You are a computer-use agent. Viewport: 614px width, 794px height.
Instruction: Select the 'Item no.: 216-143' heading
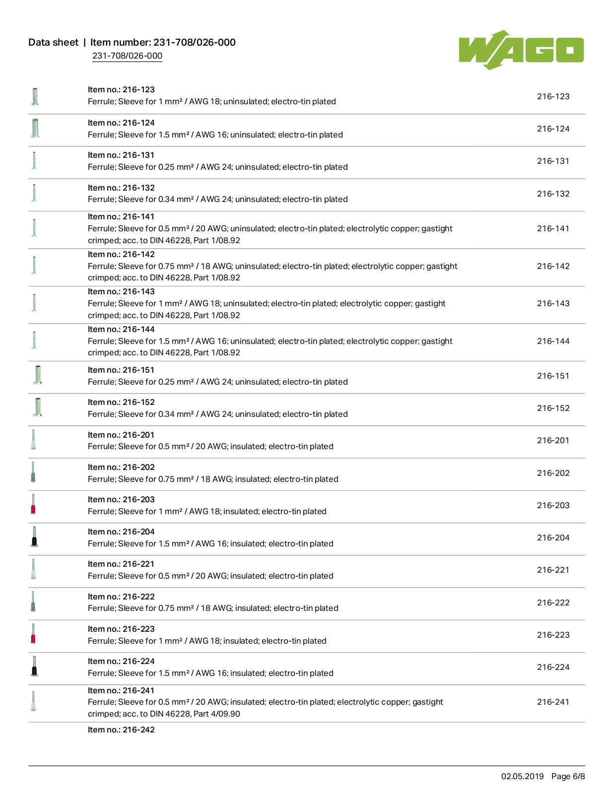coord(121,292)
